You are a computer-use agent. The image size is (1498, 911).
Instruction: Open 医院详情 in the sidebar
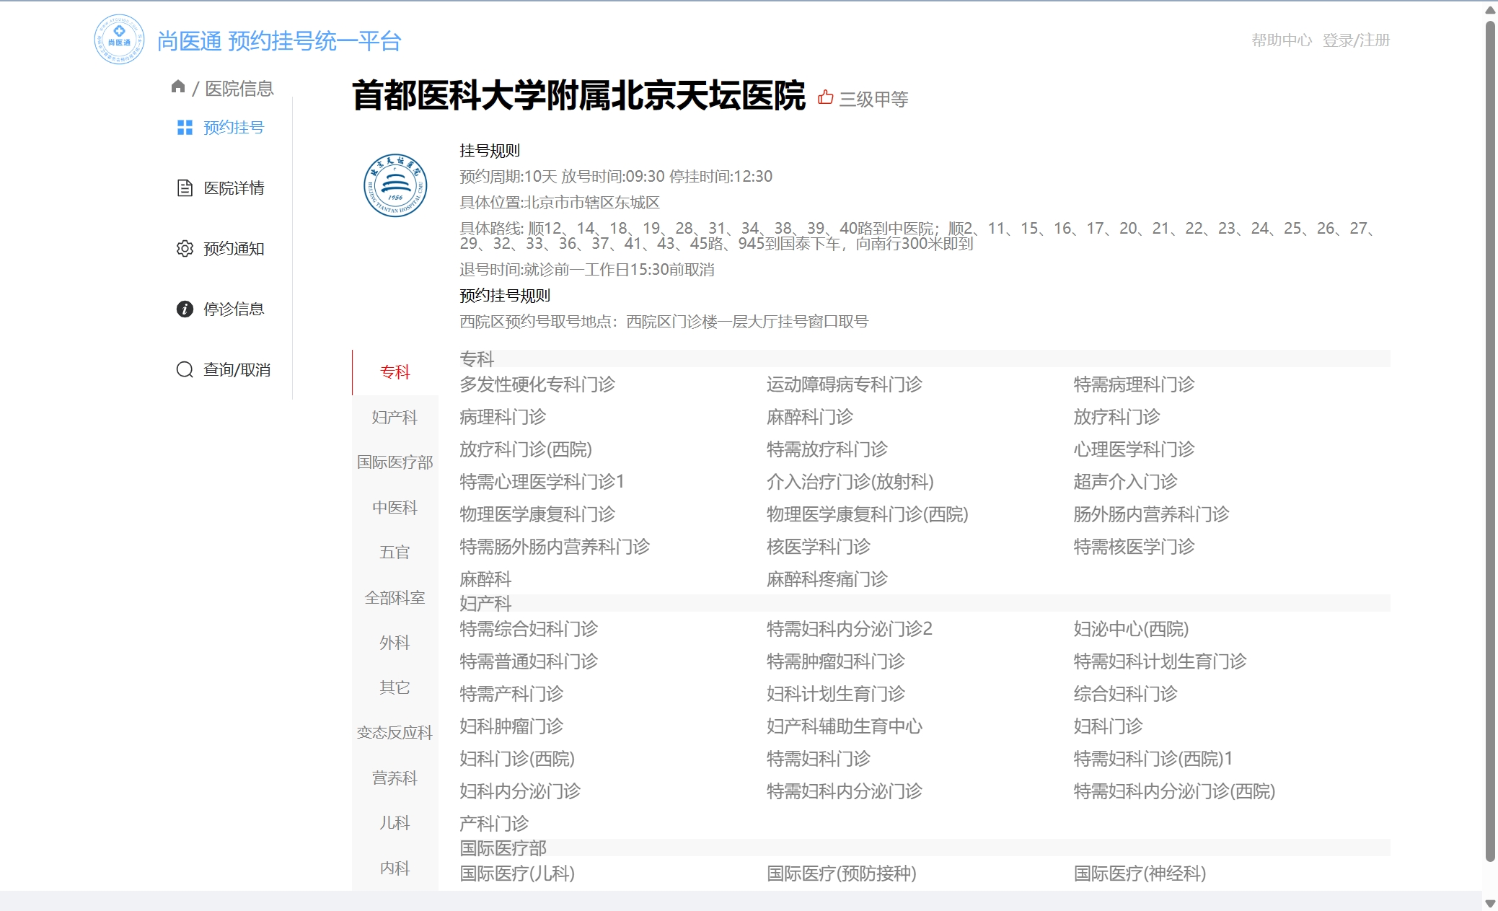[x=234, y=188]
